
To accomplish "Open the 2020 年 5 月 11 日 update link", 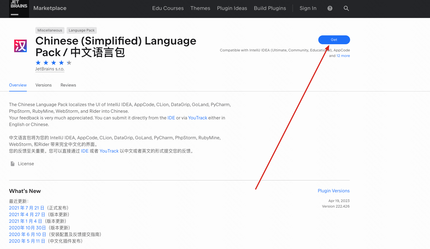I will click(x=27, y=241).
